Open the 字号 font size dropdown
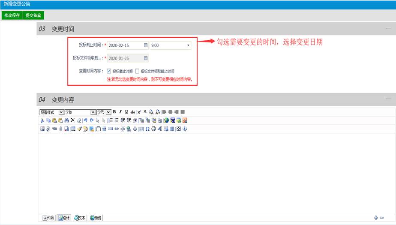 click(108, 112)
